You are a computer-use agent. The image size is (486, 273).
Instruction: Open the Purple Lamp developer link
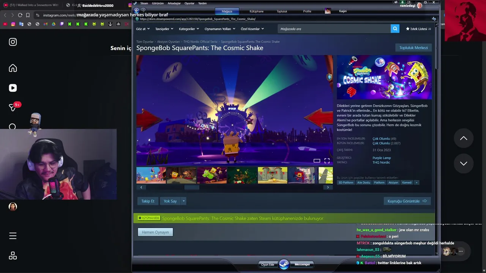coord(382,158)
